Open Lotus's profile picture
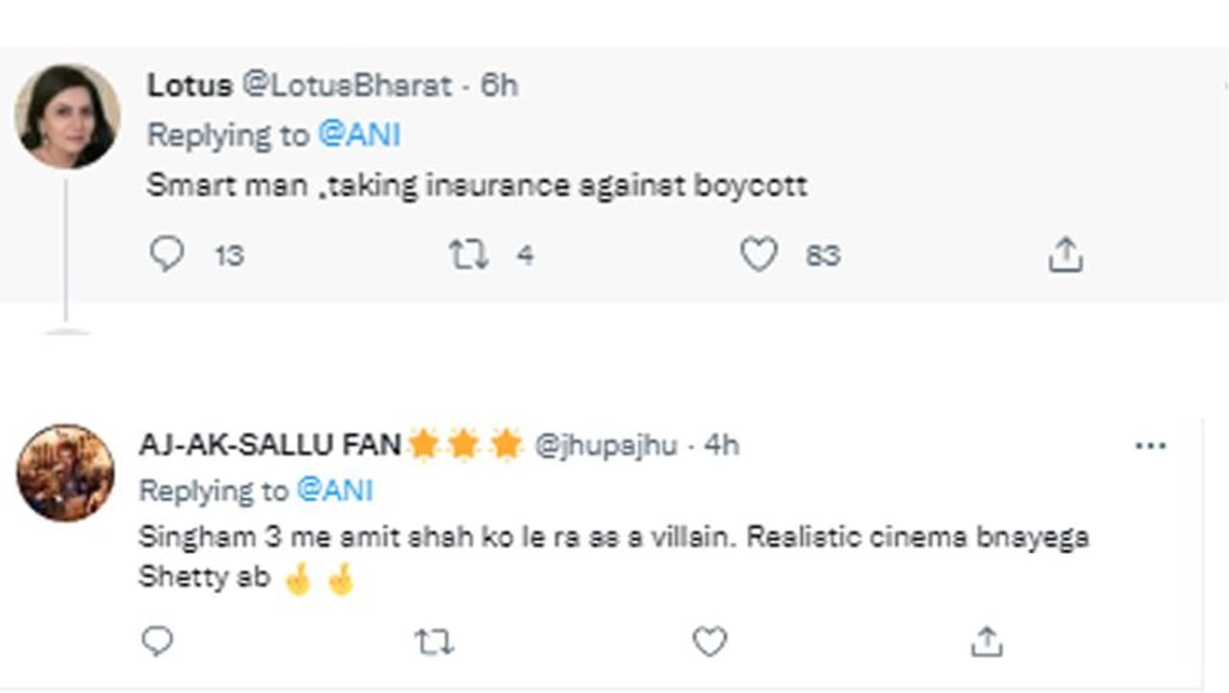 click(x=67, y=117)
